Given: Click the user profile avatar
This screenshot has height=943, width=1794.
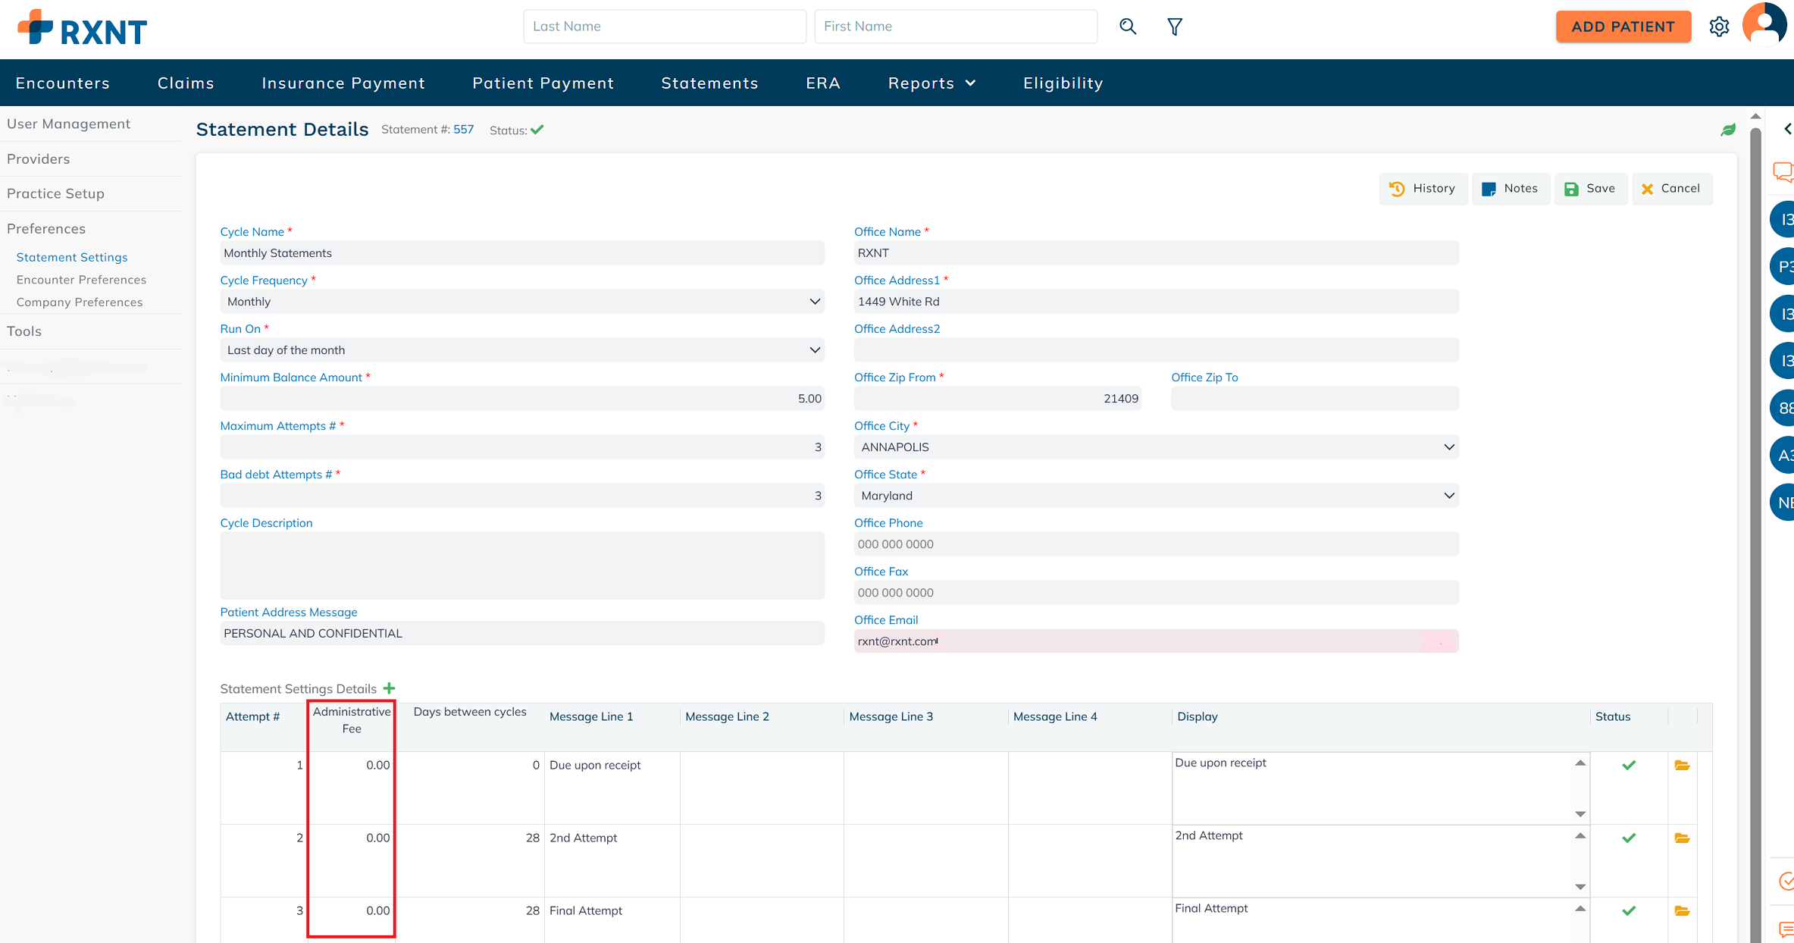Looking at the screenshot, I should tap(1764, 25).
